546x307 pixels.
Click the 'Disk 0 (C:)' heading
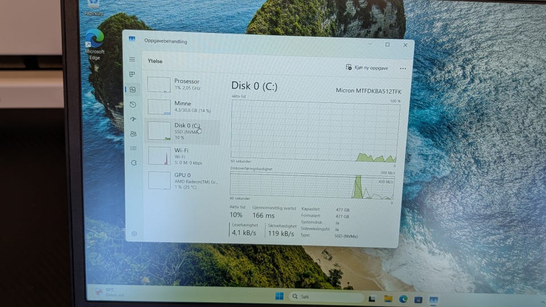point(254,86)
